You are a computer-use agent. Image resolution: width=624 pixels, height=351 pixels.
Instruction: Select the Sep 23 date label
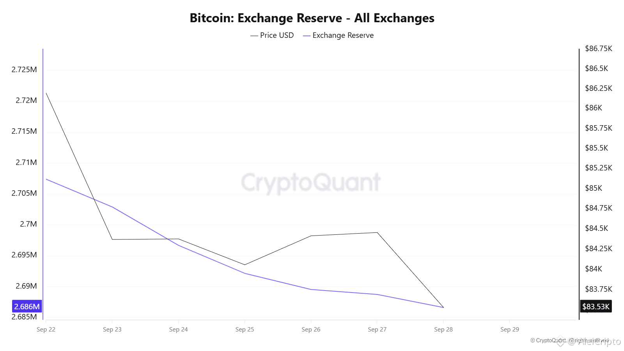click(x=112, y=329)
